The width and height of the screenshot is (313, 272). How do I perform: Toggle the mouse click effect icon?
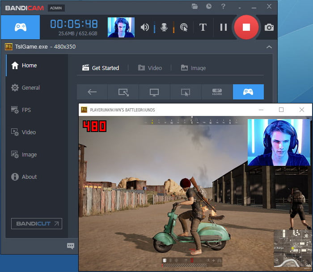(x=184, y=27)
